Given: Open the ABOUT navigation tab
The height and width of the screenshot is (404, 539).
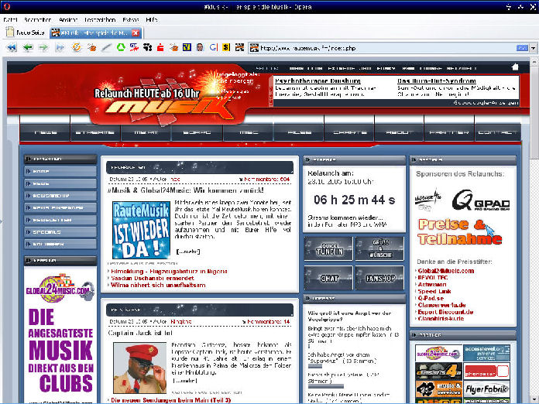Looking at the screenshot, I should click(x=399, y=132).
